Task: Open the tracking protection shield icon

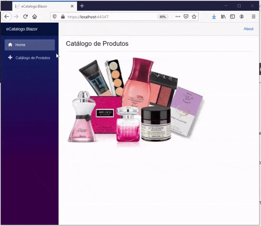Action: point(54,17)
